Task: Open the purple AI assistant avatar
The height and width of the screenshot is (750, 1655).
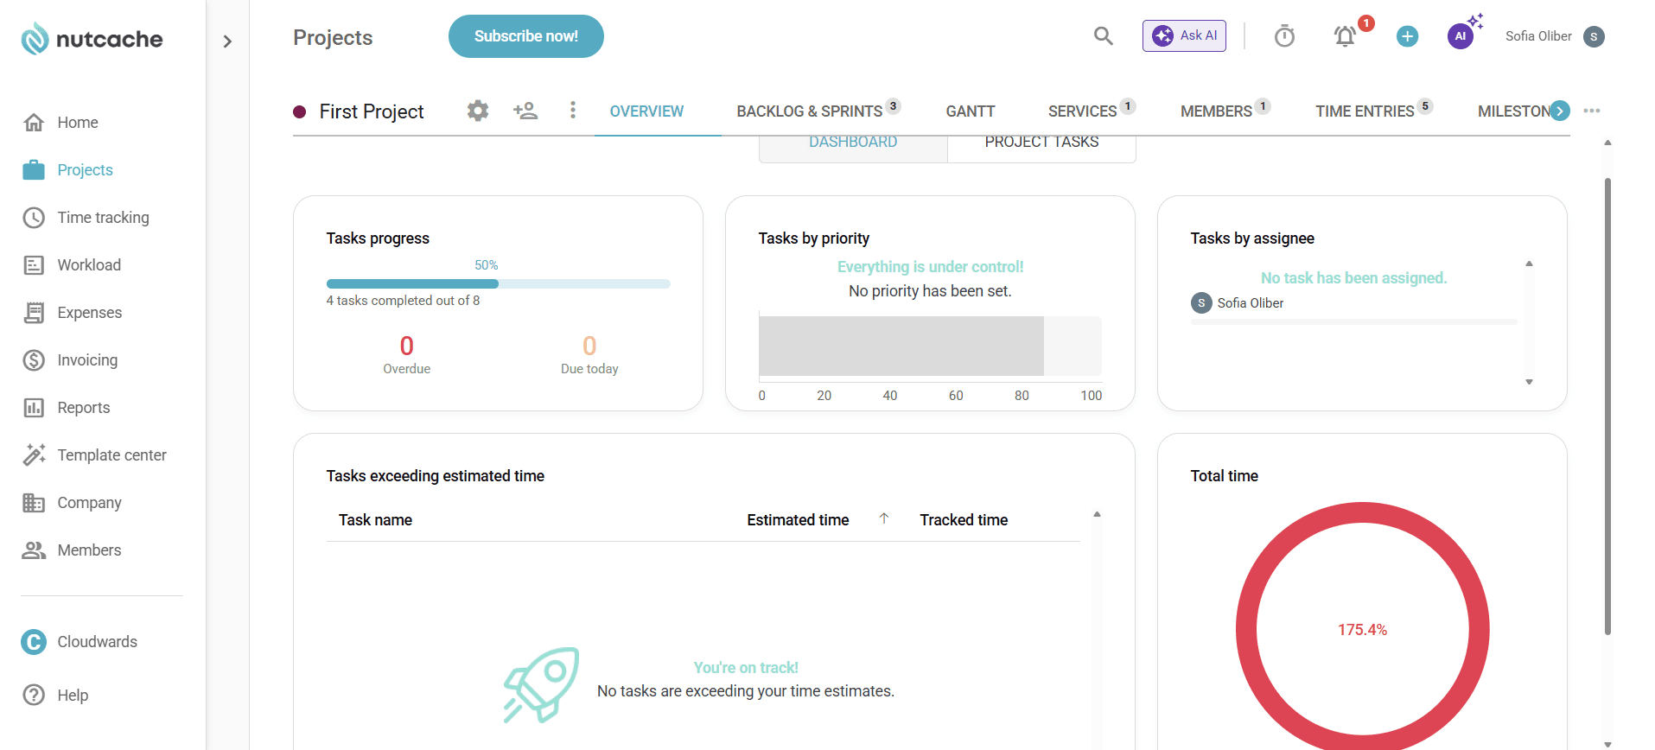Action: tap(1460, 36)
